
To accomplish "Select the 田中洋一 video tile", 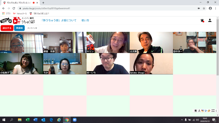I will pyautogui.click(x=195, y=42).
